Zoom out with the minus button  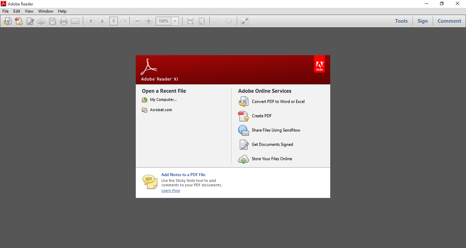coord(137,21)
